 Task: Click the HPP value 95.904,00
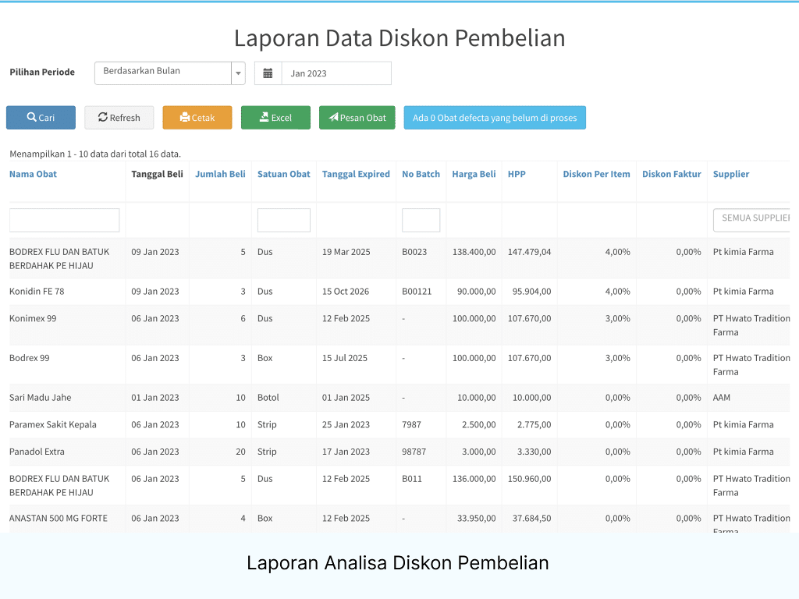[x=531, y=292]
